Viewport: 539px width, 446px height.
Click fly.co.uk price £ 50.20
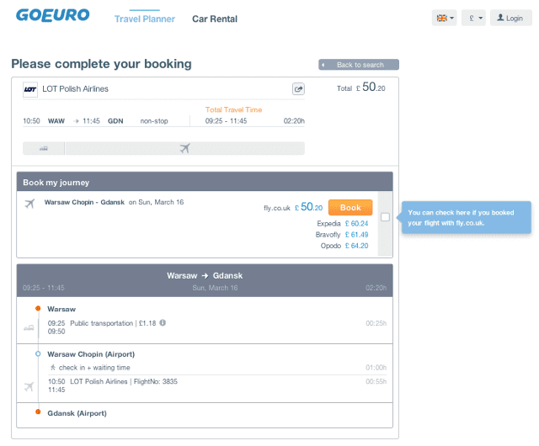[309, 207]
